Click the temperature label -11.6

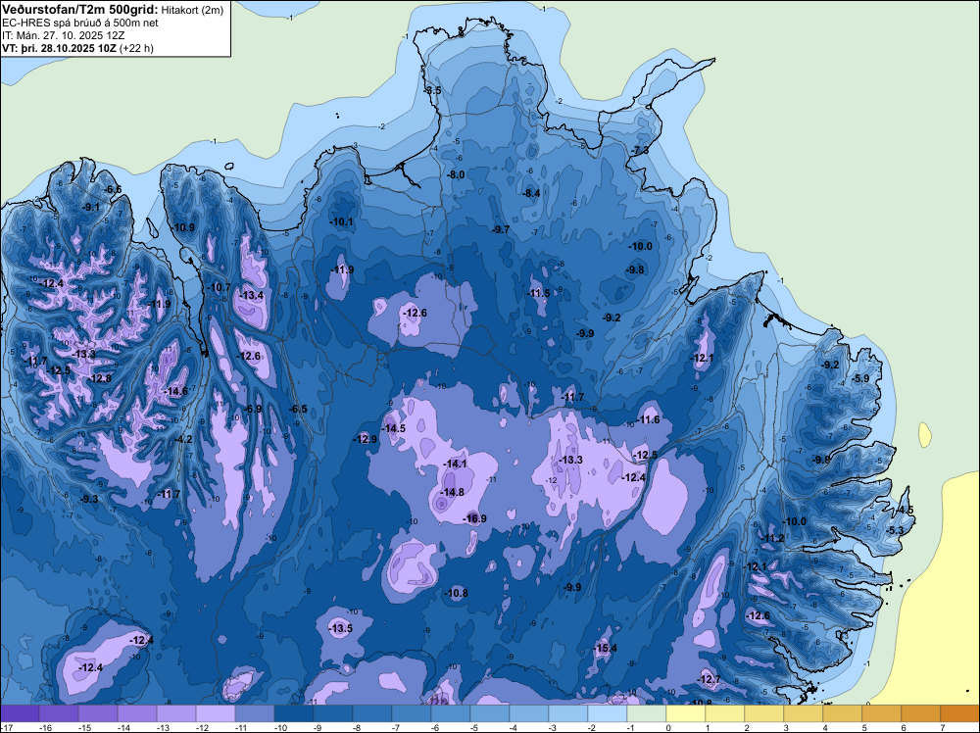648,420
